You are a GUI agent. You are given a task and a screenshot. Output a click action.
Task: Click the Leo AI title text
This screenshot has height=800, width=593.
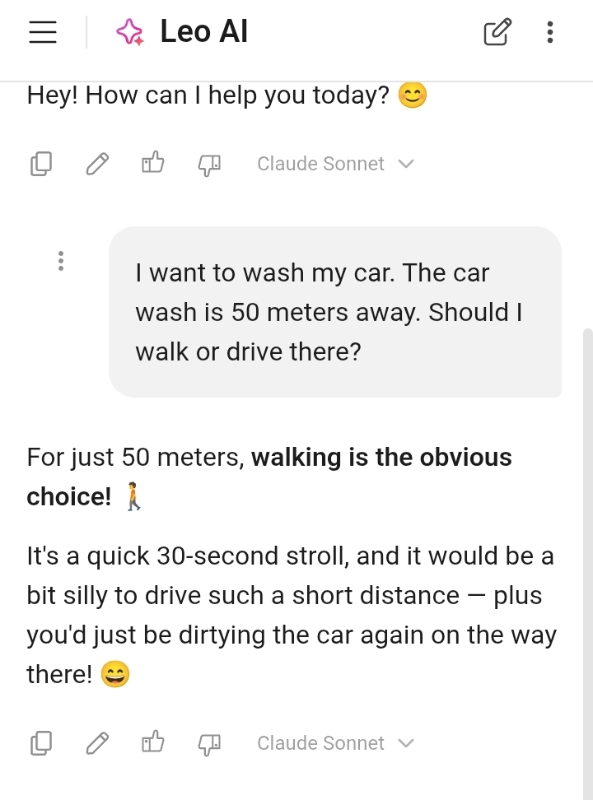tap(203, 32)
